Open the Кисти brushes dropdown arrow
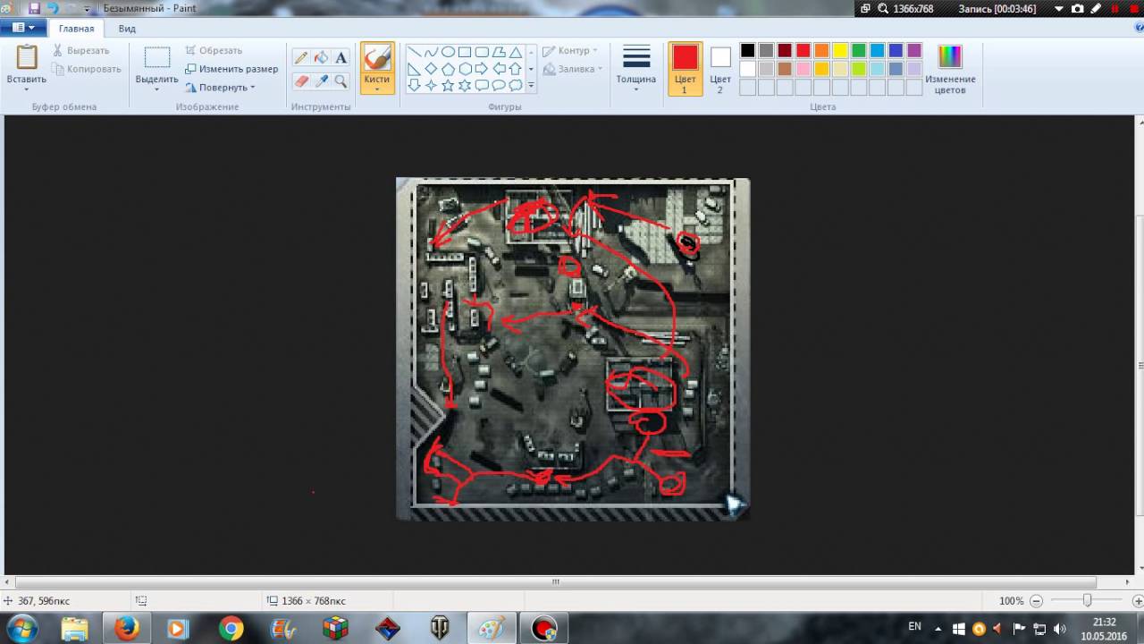 coord(377,89)
